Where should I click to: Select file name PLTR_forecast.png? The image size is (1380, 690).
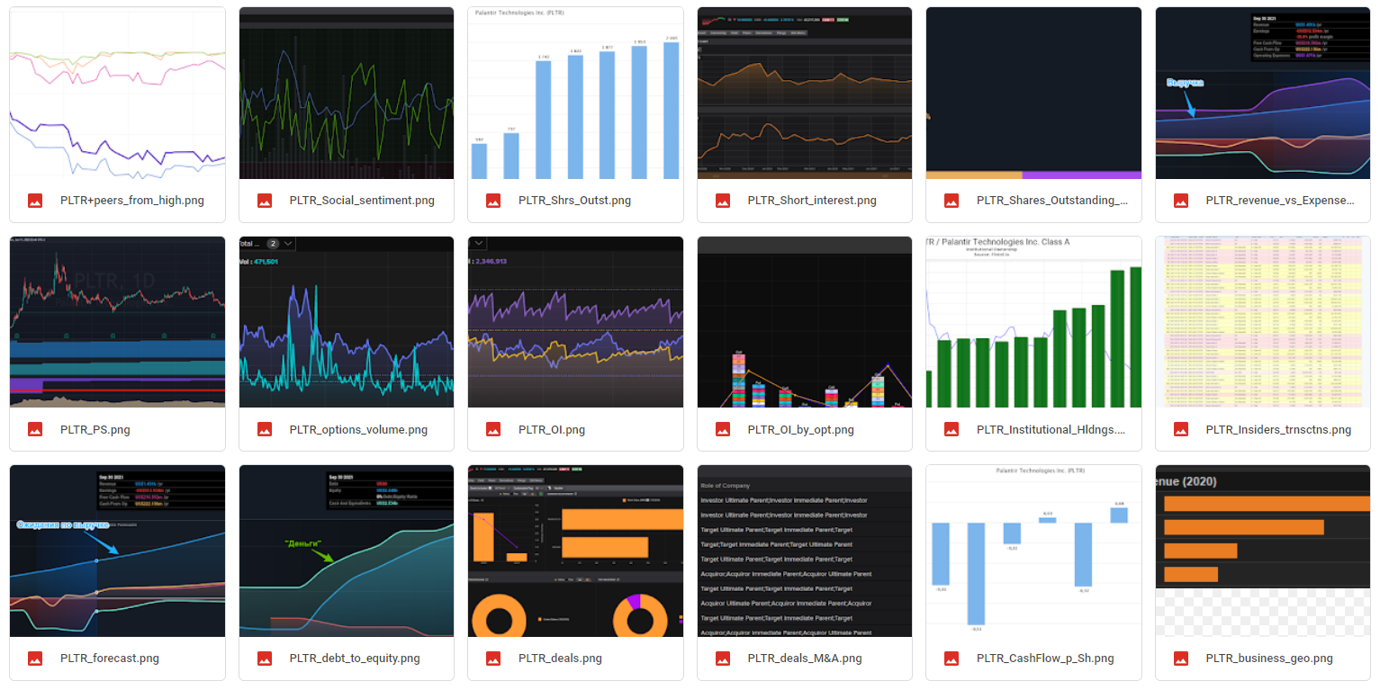(x=109, y=659)
